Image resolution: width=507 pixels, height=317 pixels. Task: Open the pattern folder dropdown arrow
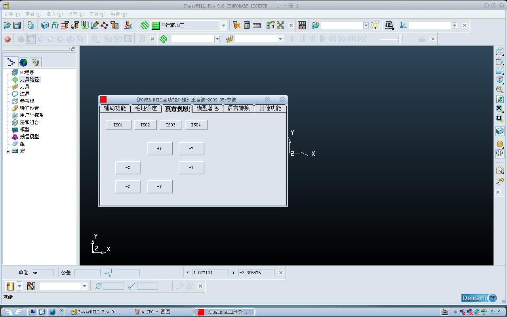366,25
